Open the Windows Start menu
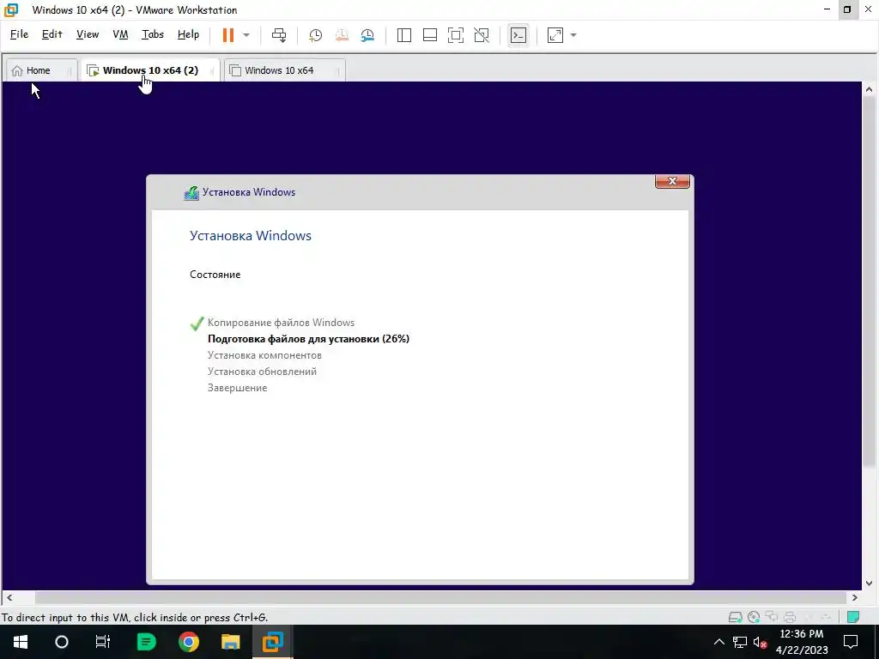The height and width of the screenshot is (659, 879). pos(21,642)
